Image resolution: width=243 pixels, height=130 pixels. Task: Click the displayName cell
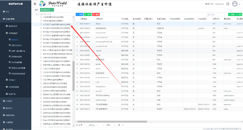pos(101,87)
